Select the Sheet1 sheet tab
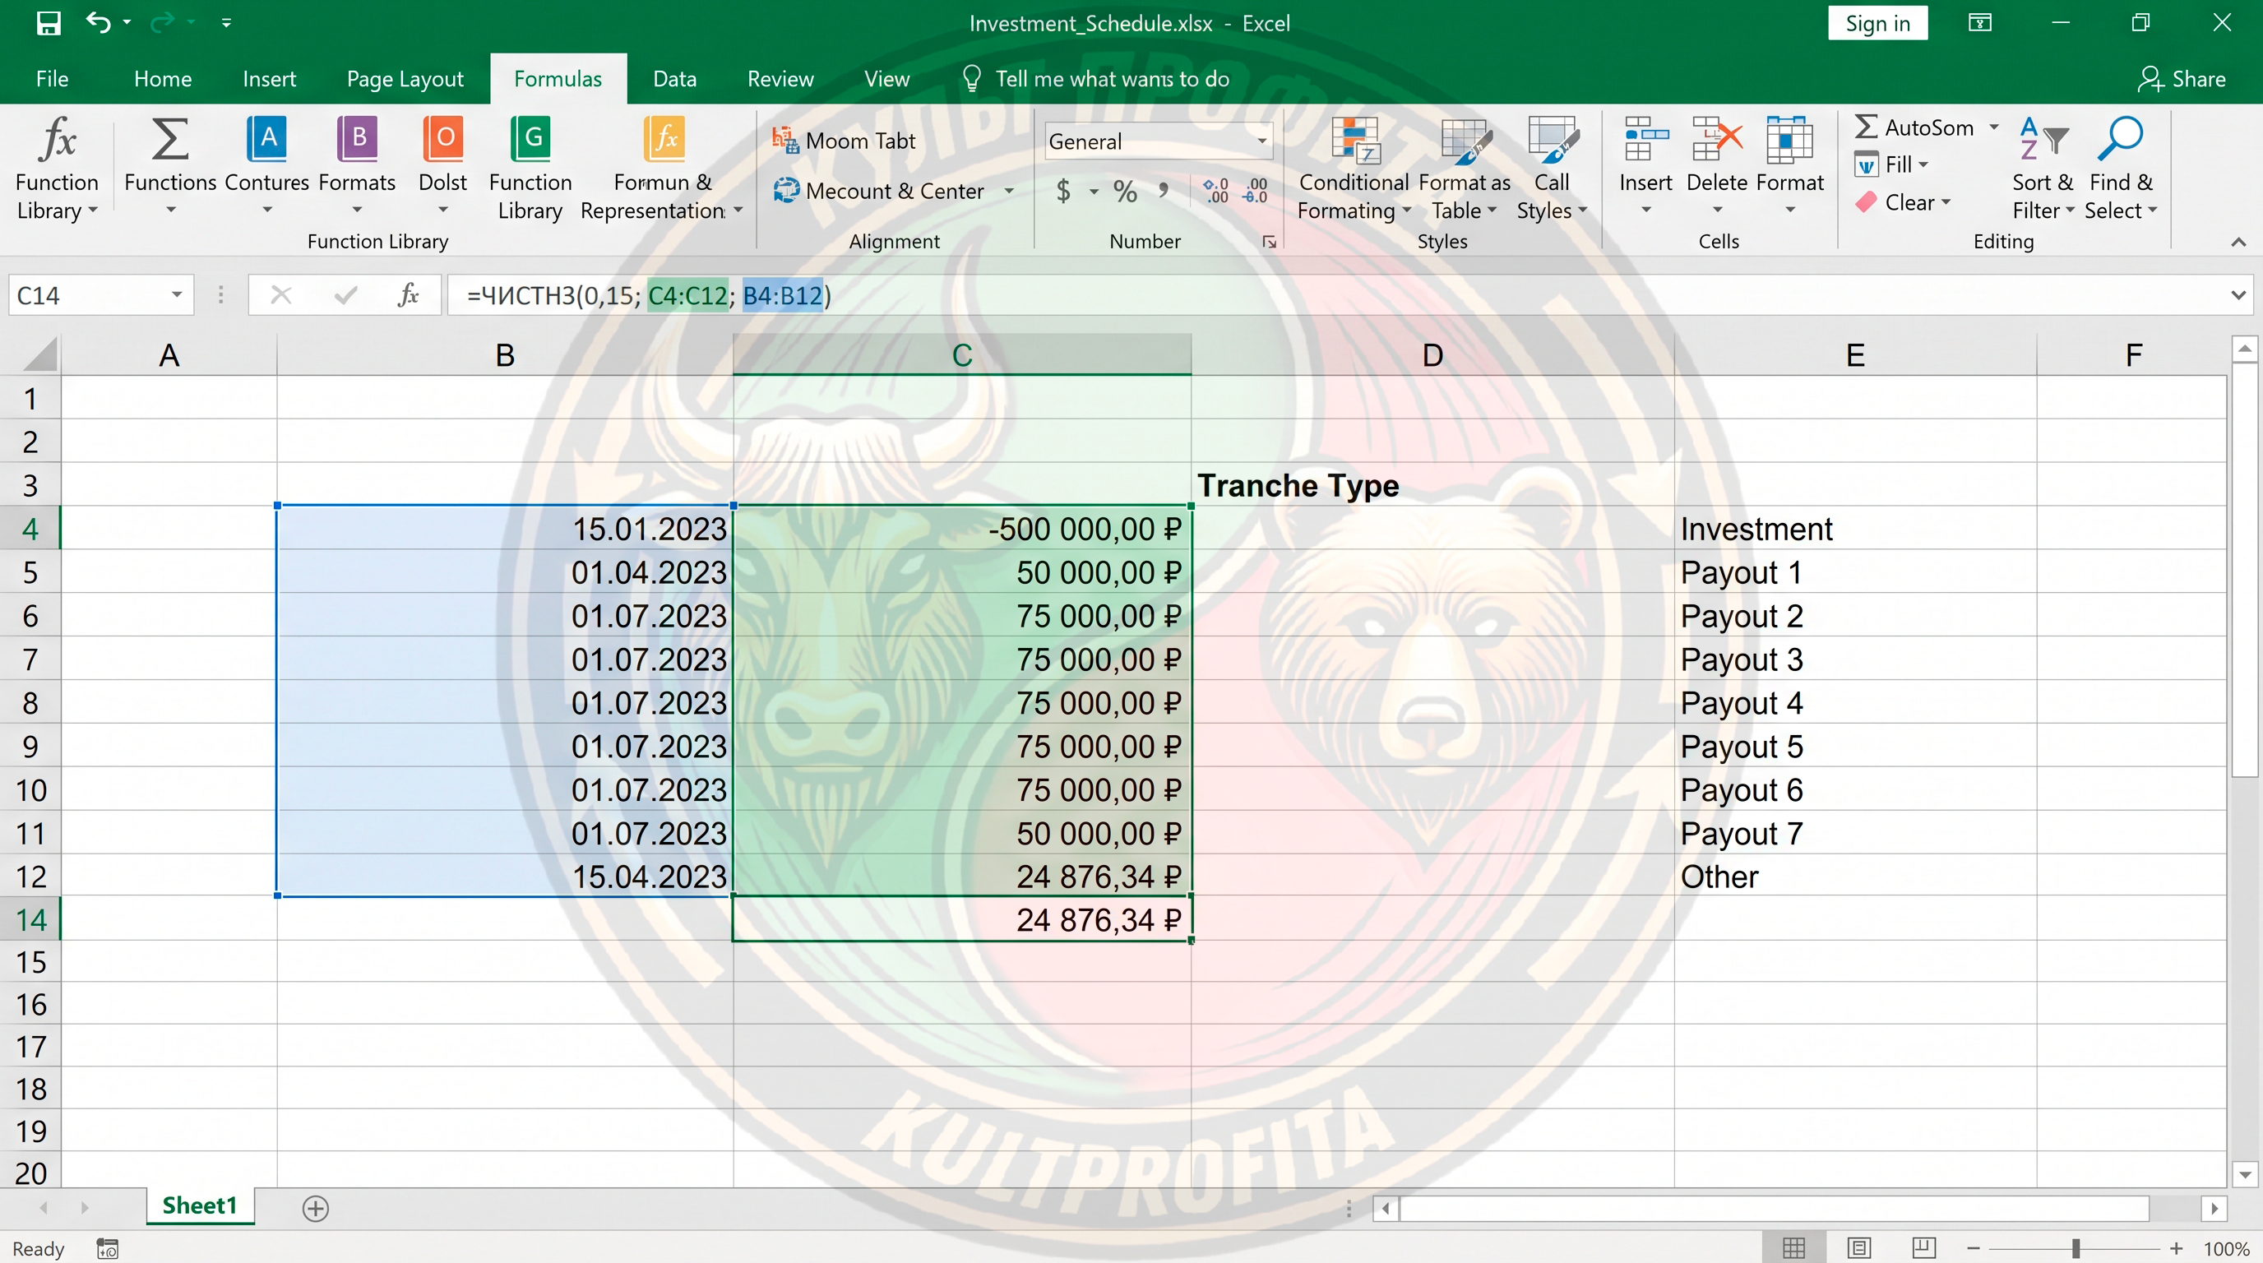 [x=200, y=1206]
